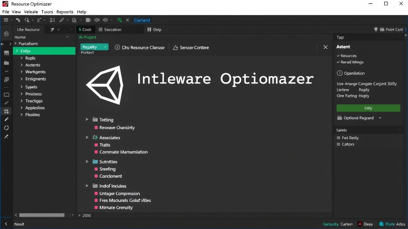The height and width of the screenshot is (229, 408).
Task: Expand the Indof Includes group
Action: pos(87,186)
